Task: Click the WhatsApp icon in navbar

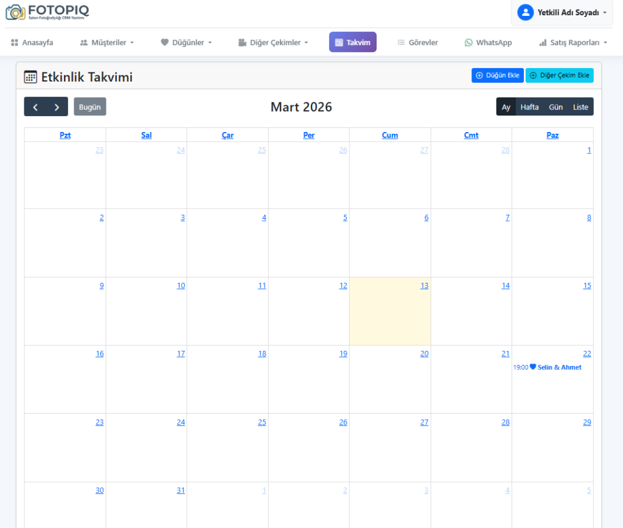Action: click(x=468, y=43)
